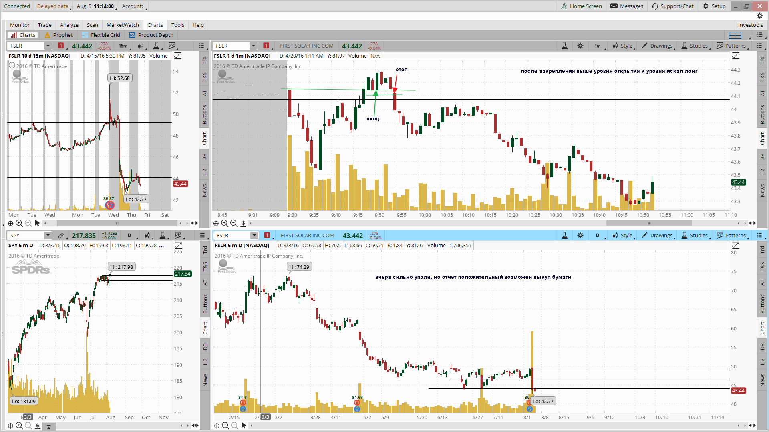
Task: Click the FSLR 1m price scale curve icon
Action: pyautogui.click(x=736, y=56)
